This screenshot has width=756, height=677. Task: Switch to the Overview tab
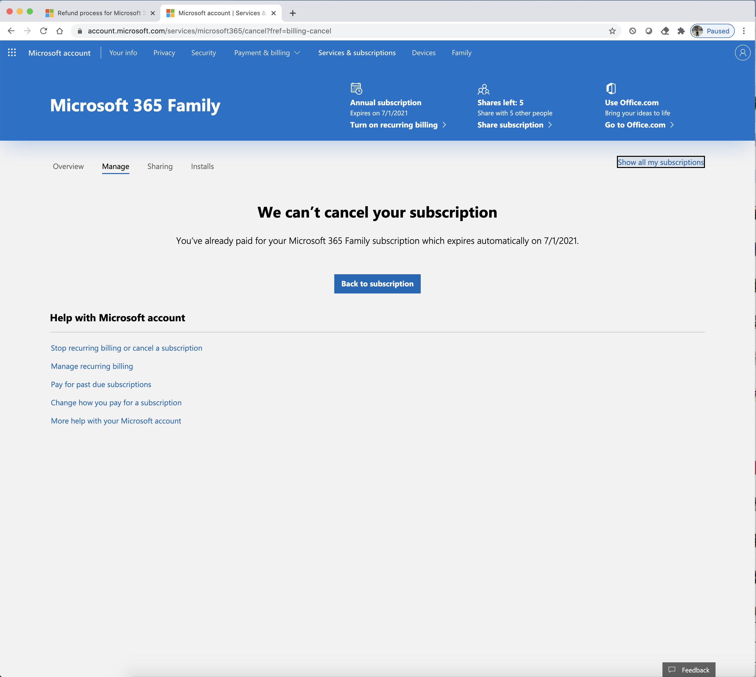coord(68,166)
